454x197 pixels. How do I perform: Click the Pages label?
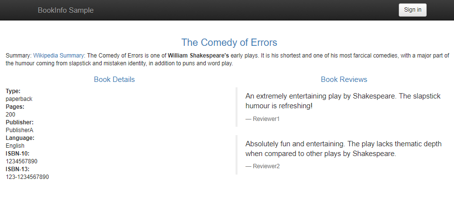coord(15,107)
